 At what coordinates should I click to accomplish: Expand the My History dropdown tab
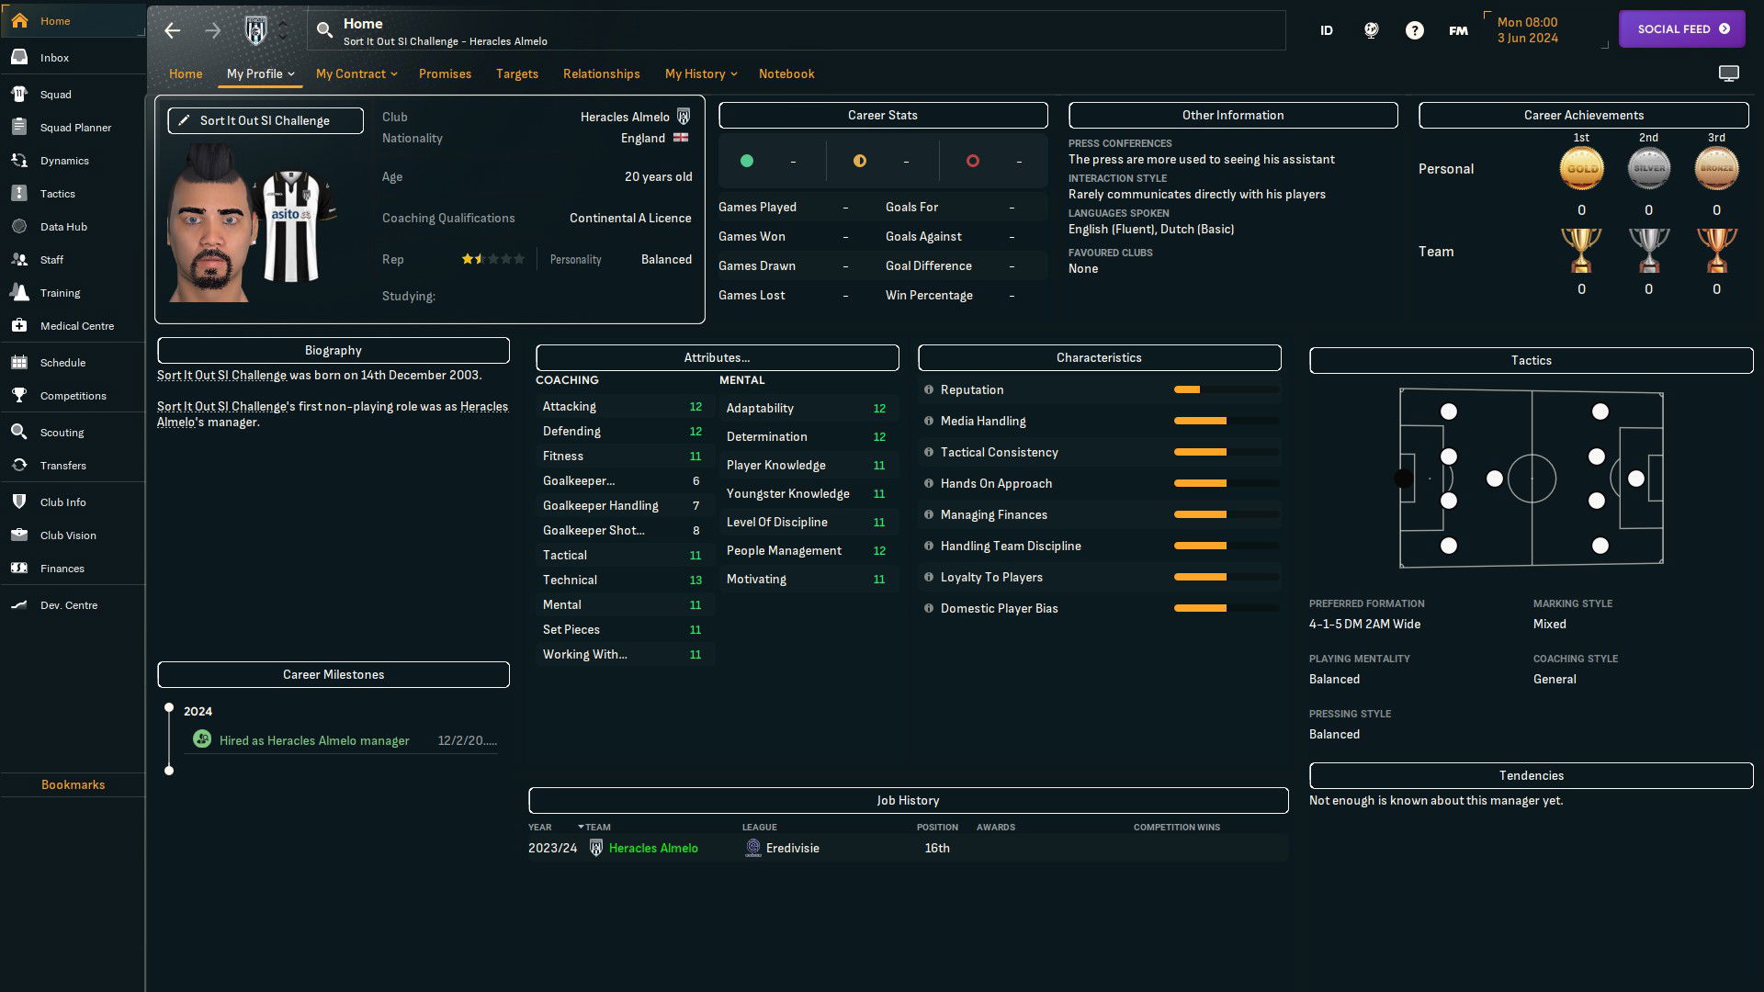click(701, 73)
